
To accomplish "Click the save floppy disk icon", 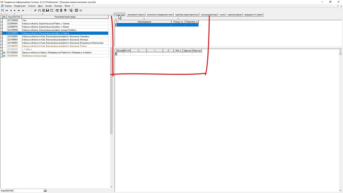I will point(47,10).
